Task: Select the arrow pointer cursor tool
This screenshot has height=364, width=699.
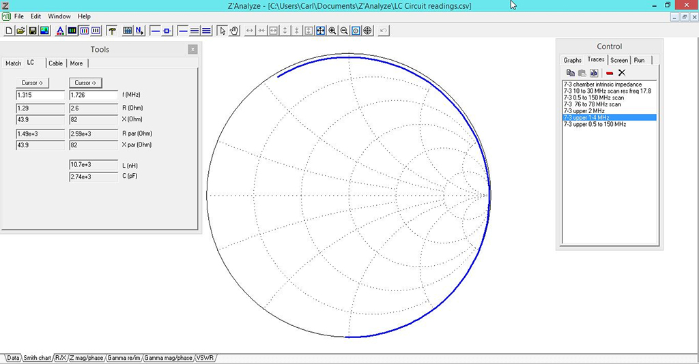Action: click(x=223, y=31)
